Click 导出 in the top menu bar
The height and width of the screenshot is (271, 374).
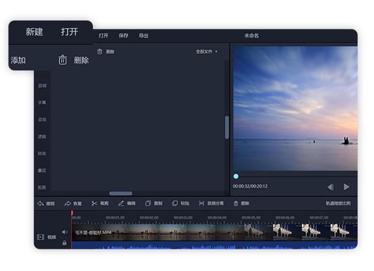[144, 36]
